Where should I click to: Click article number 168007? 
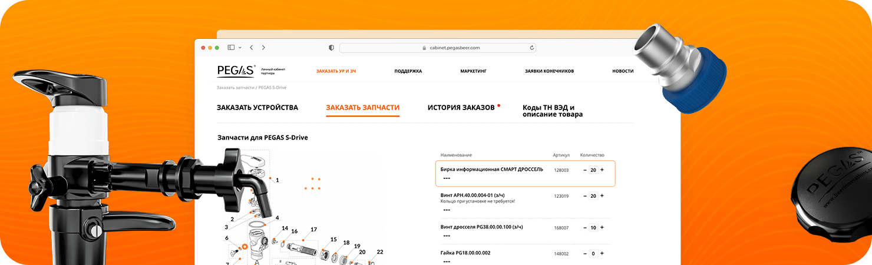[x=561, y=227]
